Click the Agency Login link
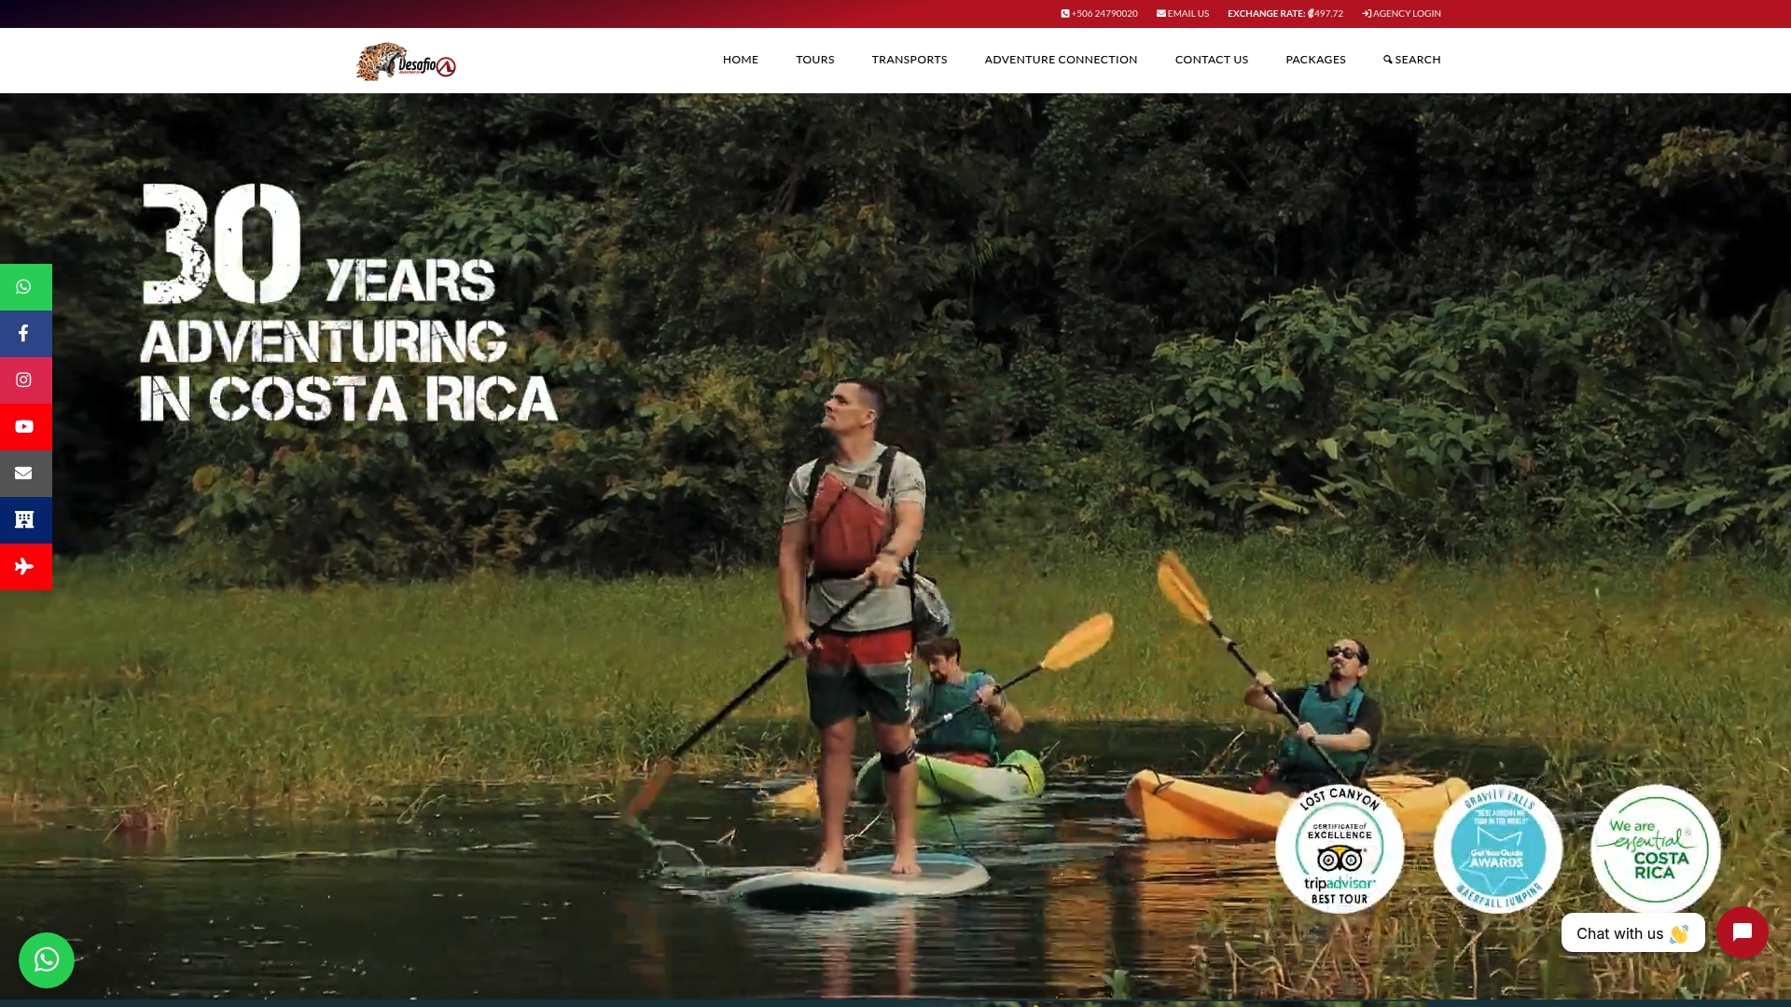This screenshot has height=1007, width=1791. pyautogui.click(x=1401, y=14)
